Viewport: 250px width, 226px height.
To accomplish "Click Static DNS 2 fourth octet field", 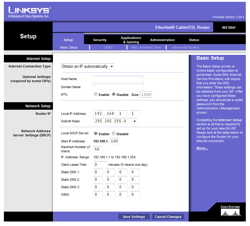I will [x=135, y=180].
